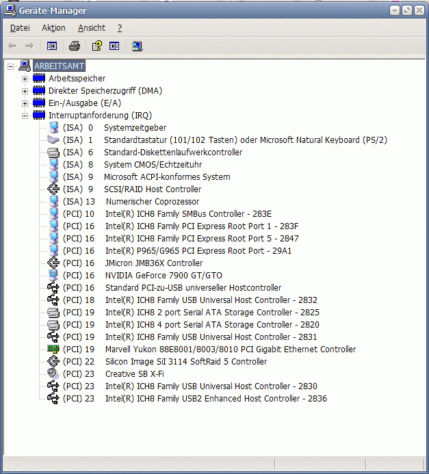Image resolution: width=429 pixels, height=474 pixels.
Task: Click storage icon for 2 port Serial ATA
Action: pos(53,313)
